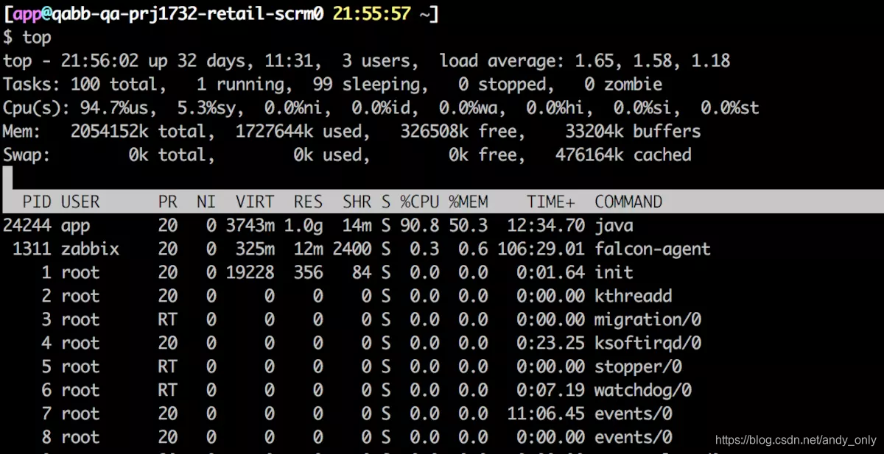
Task: Click the hostname qabb-qa-prj1732-retail-scrm0 in prompt
Action: click(188, 13)
